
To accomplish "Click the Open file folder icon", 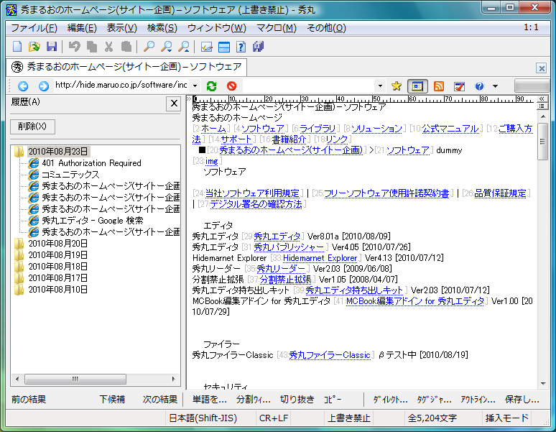I will [34, 47].
